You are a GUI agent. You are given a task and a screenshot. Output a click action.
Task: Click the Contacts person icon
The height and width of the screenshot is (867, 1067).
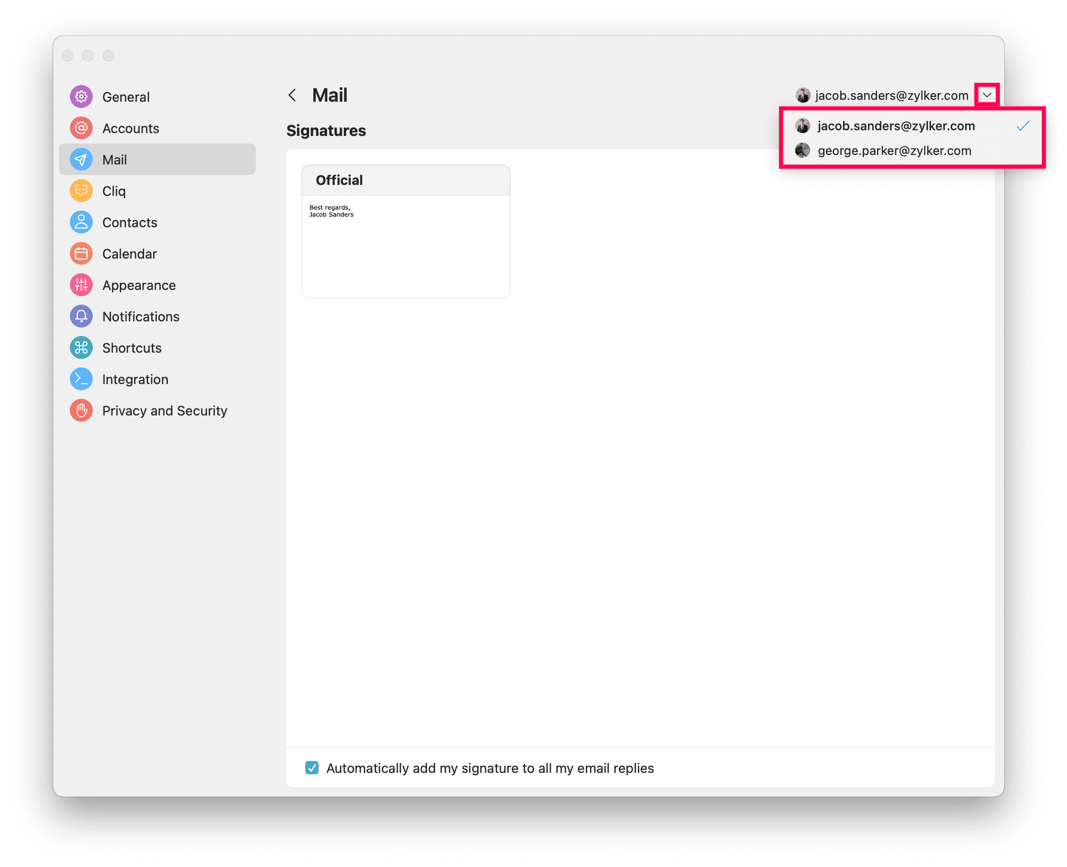[x=81, y=222]
